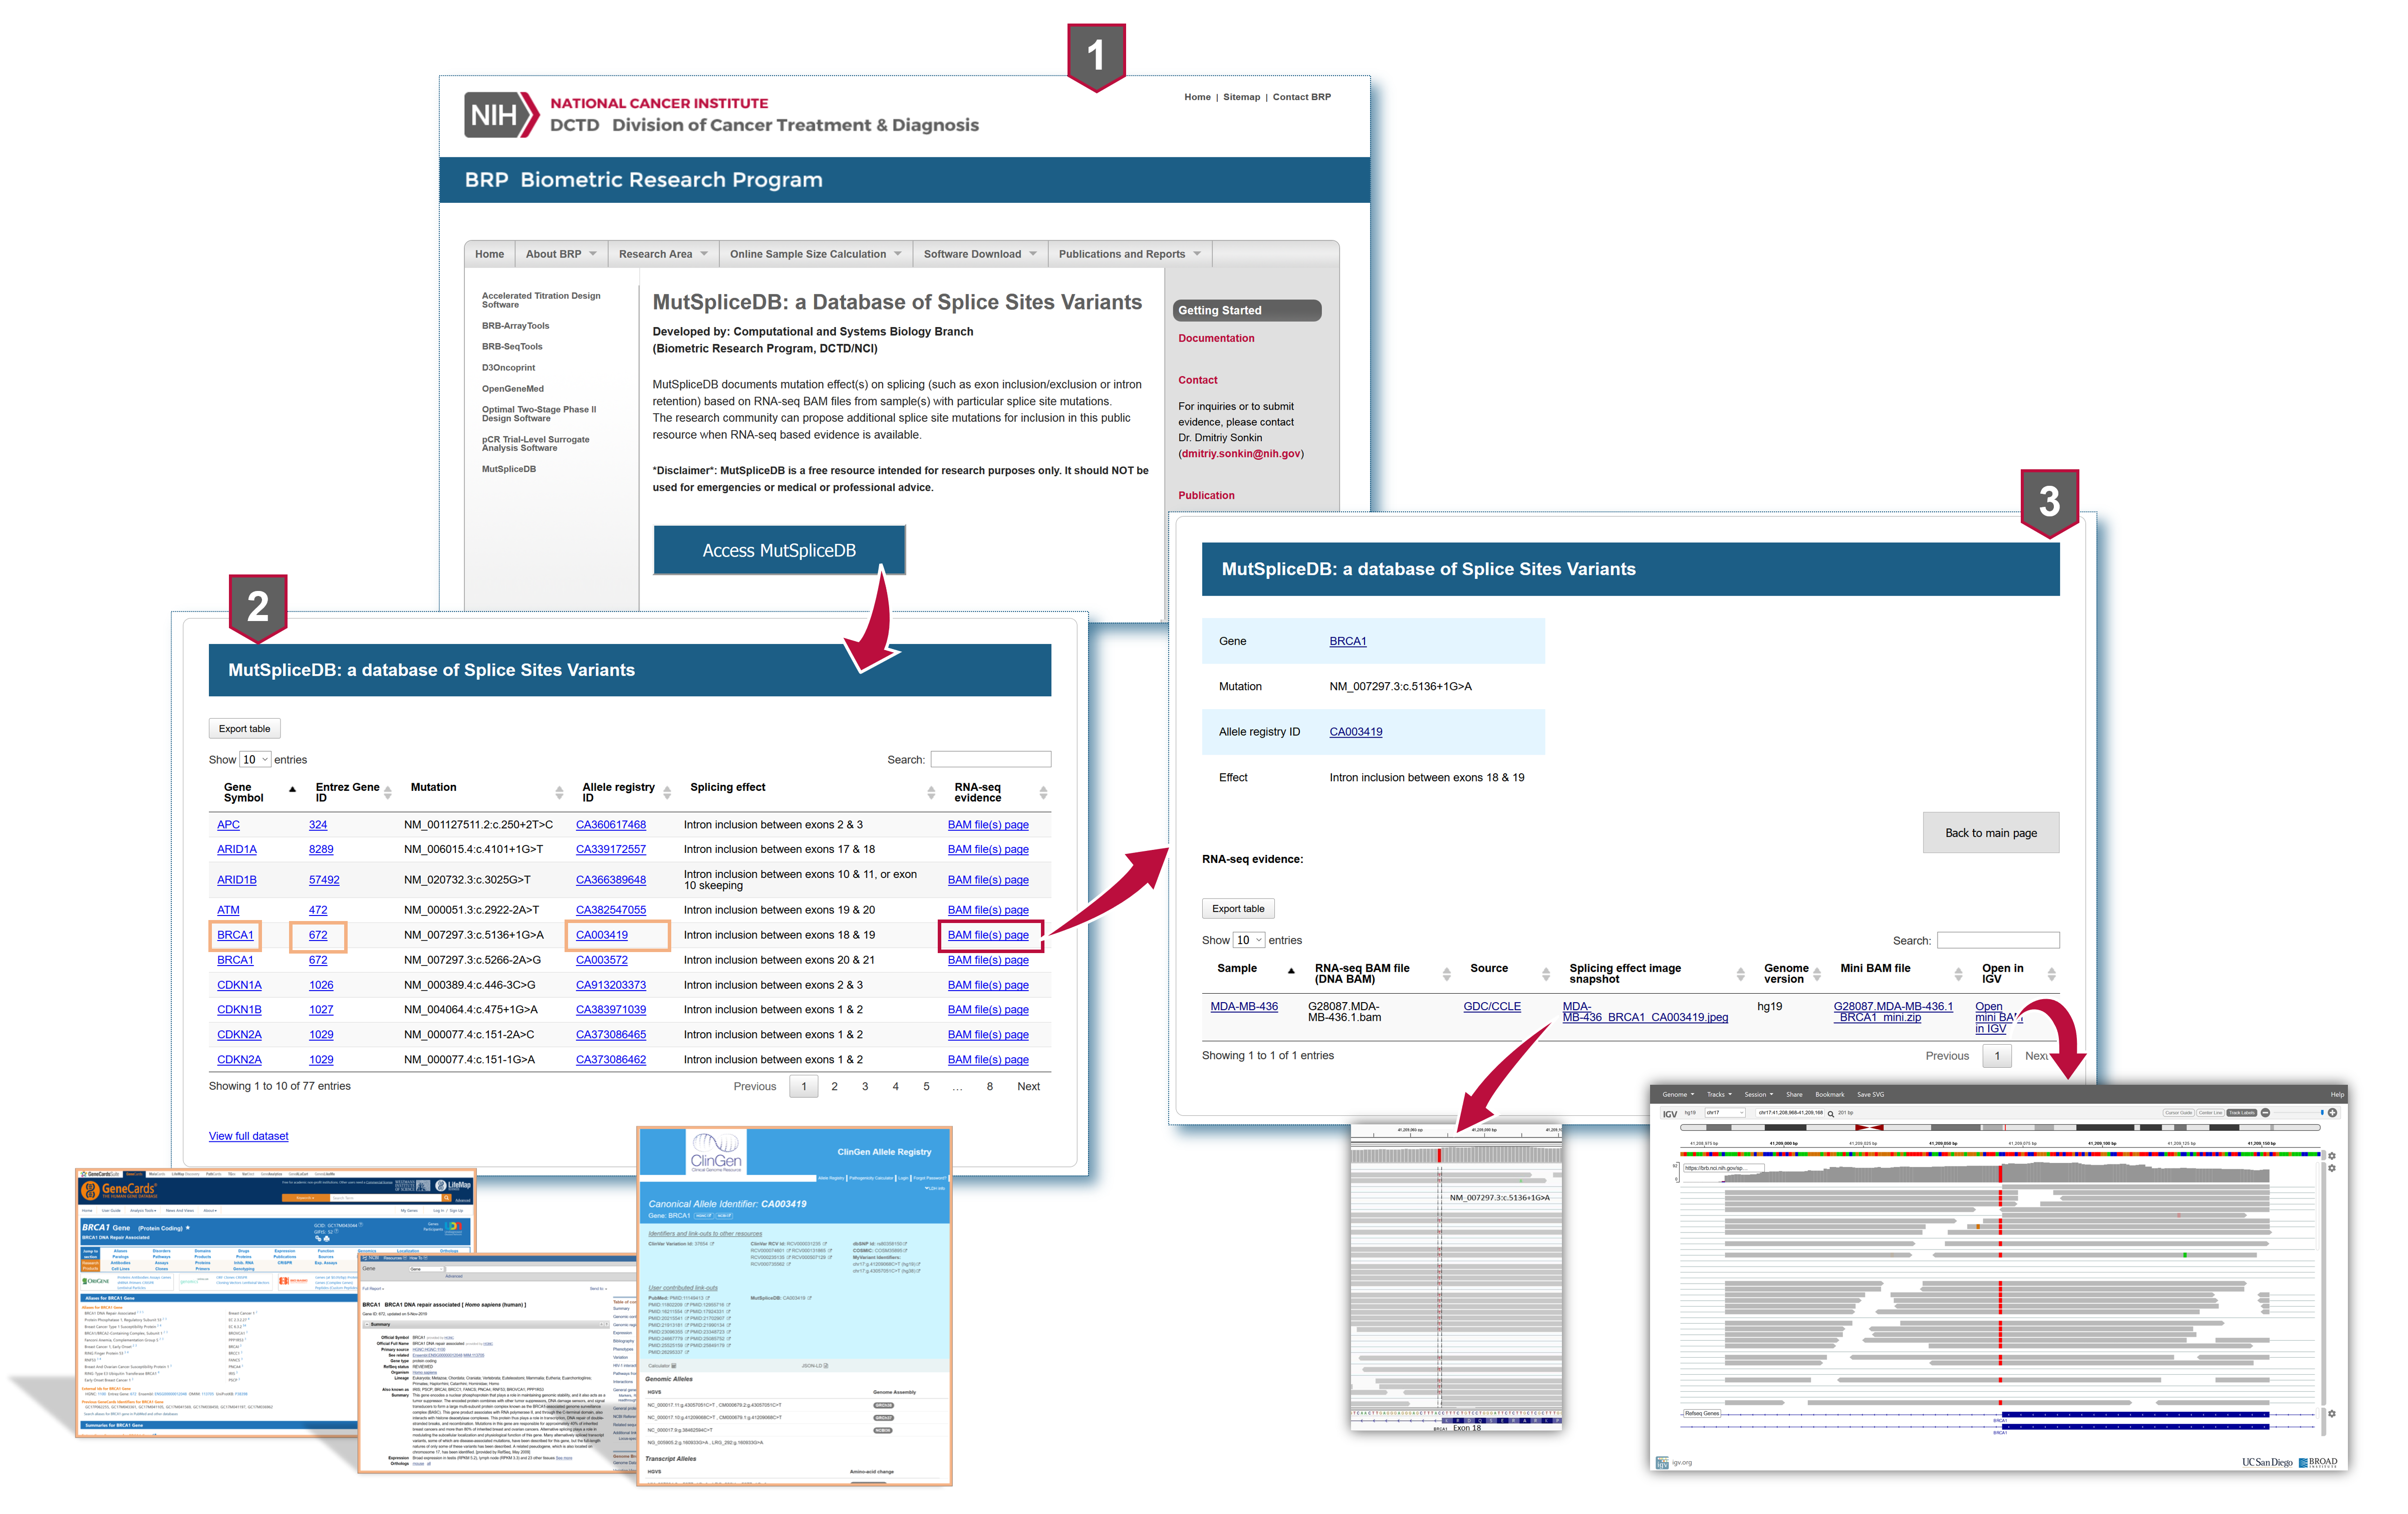Go to page 2 of variants table
2408x1514 pixels.
834,1086
